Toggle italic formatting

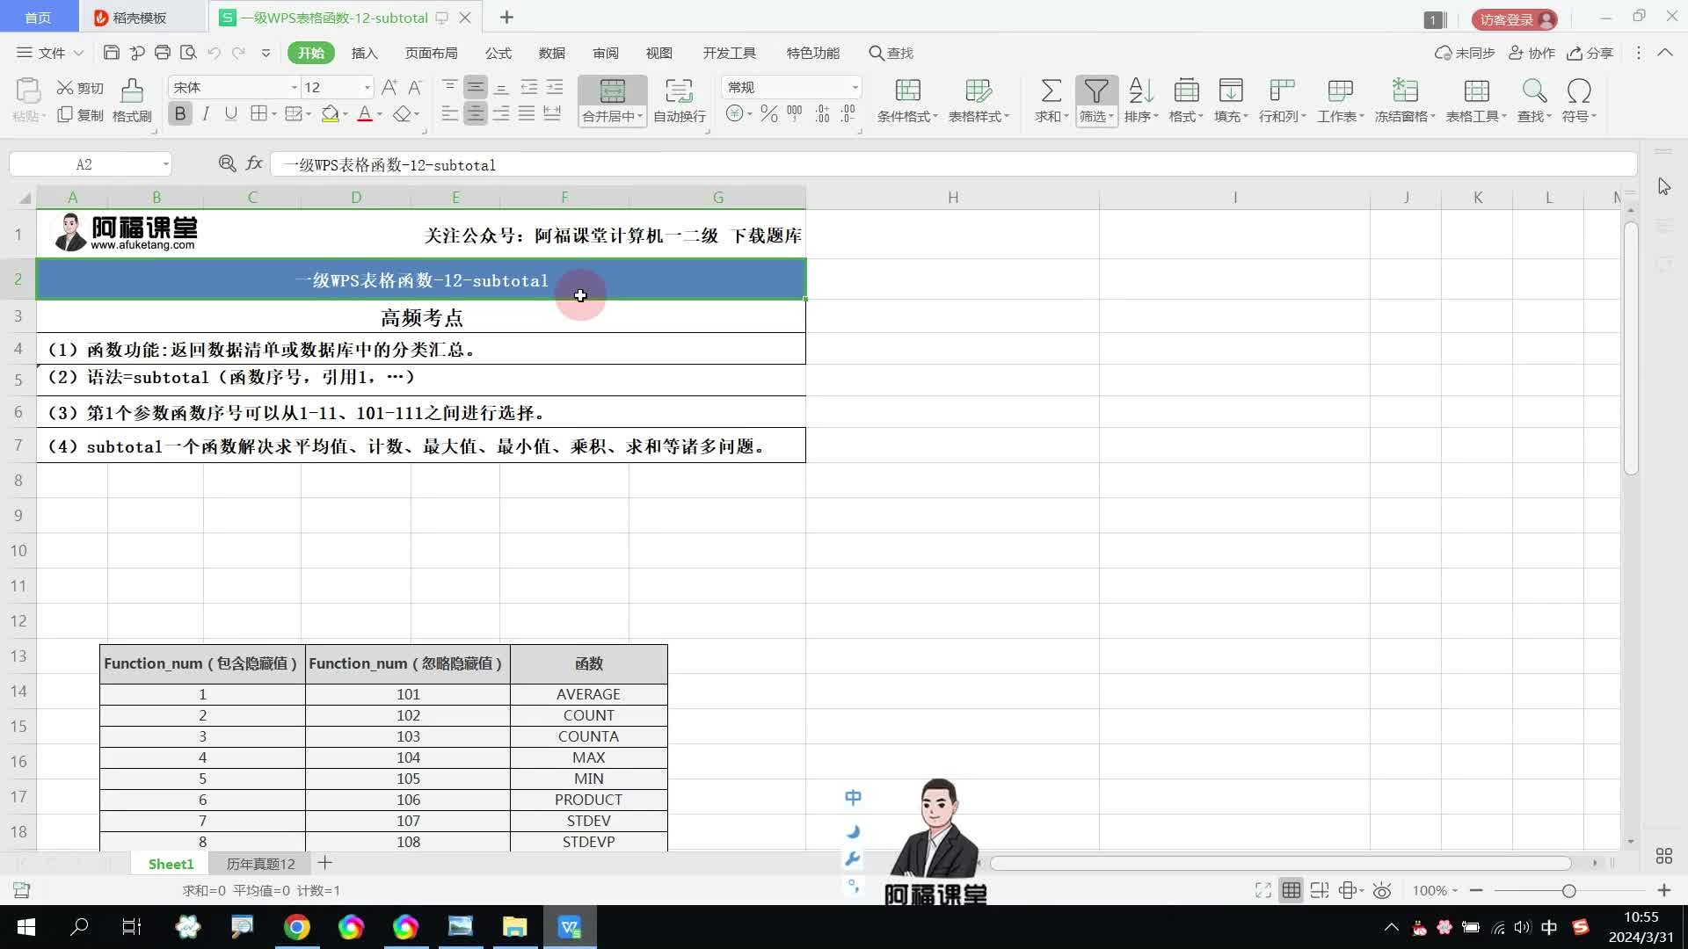click(206, 114)
